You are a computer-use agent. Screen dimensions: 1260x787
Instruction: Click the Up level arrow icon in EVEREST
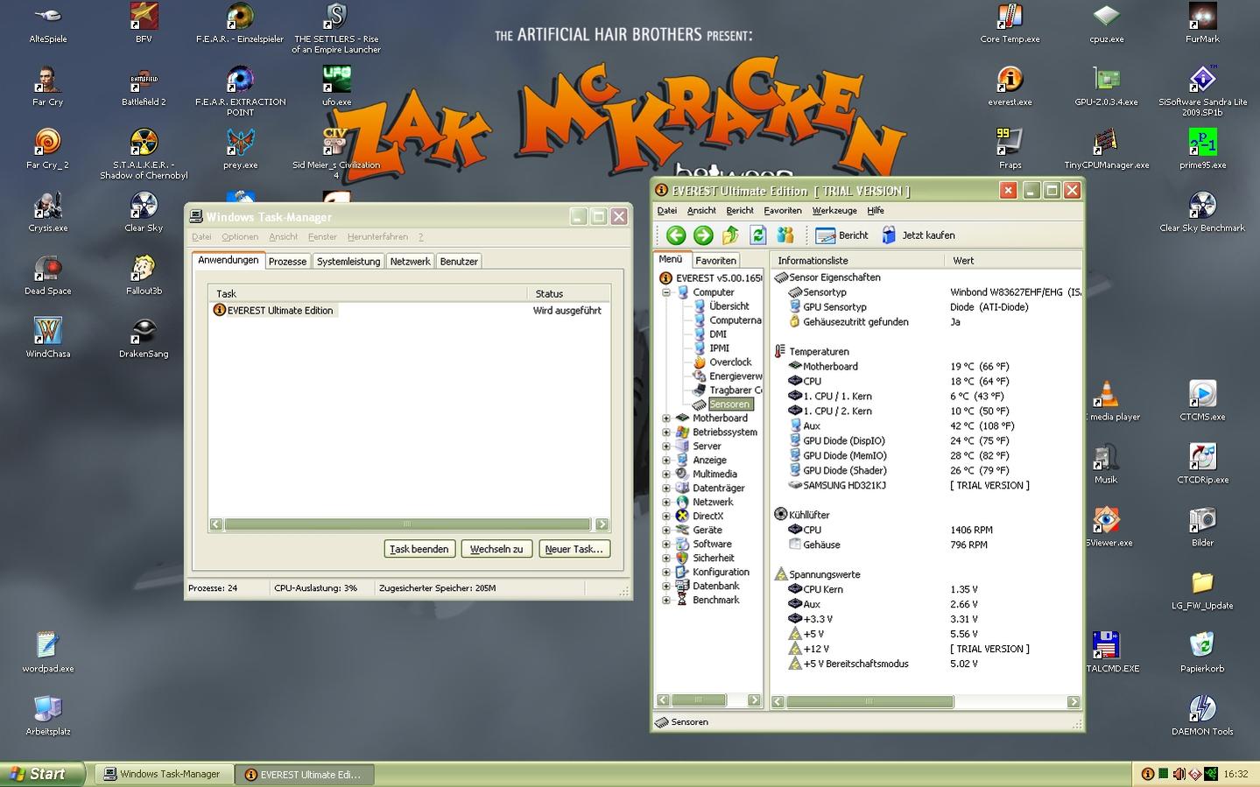731,235
